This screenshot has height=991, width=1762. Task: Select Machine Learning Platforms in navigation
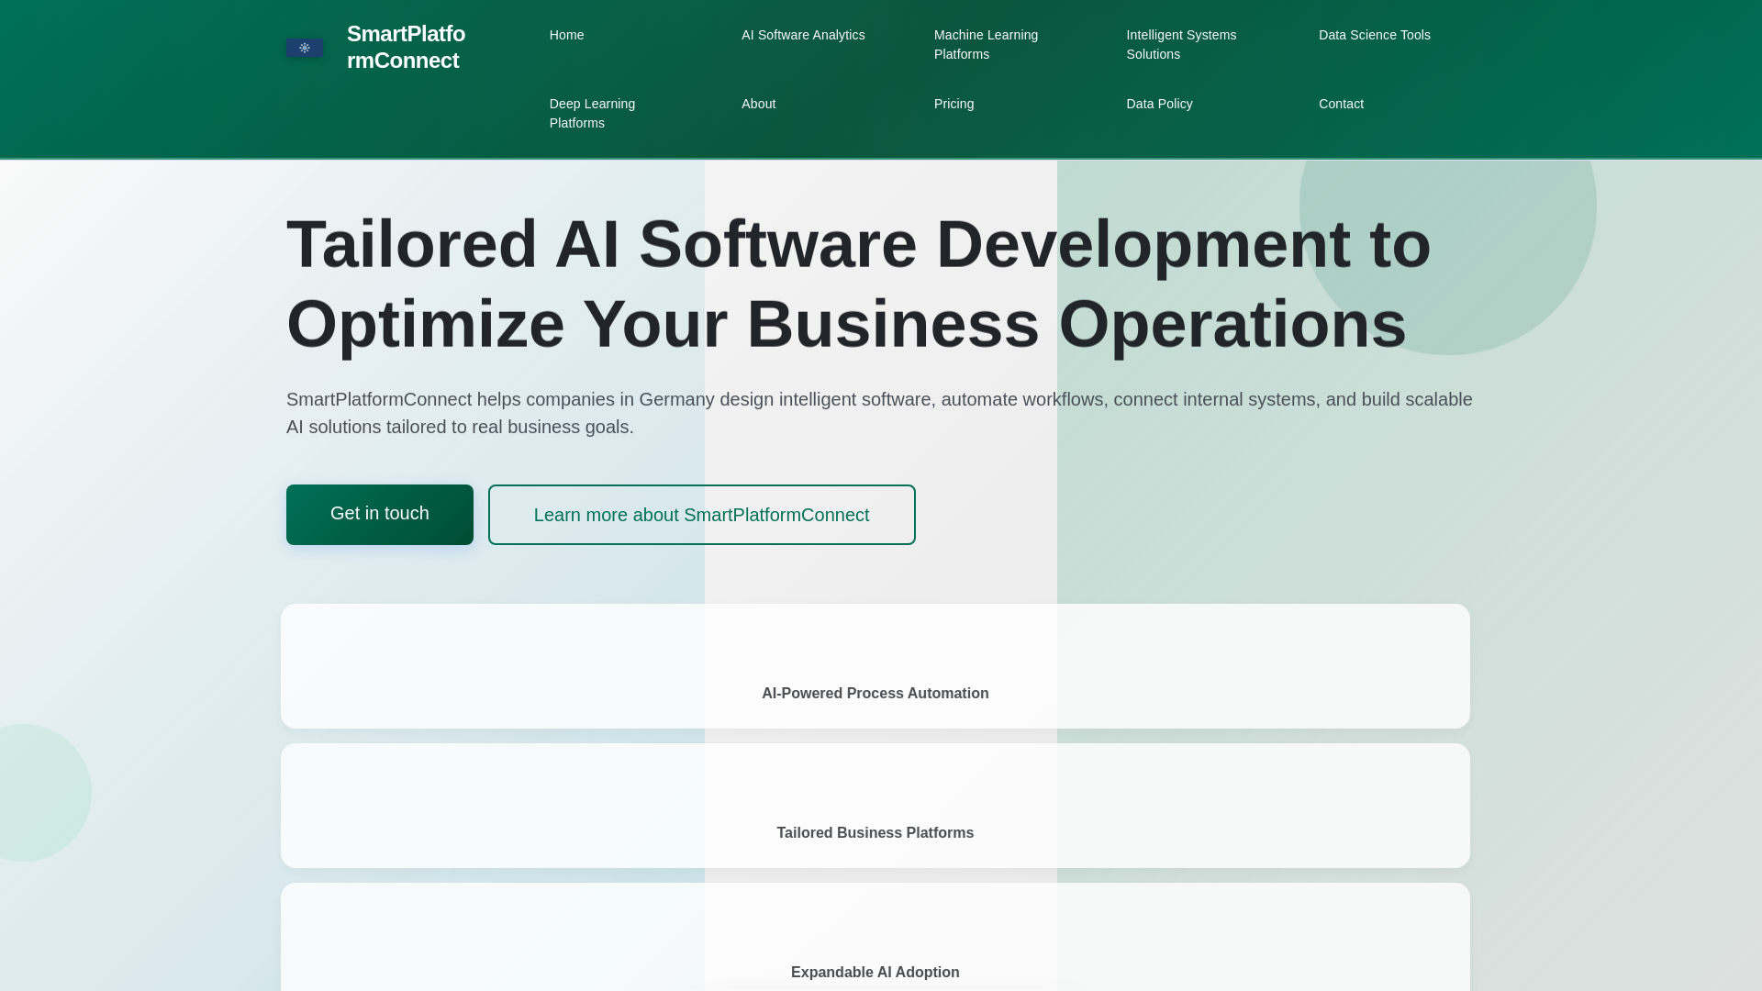click(986, 44)
